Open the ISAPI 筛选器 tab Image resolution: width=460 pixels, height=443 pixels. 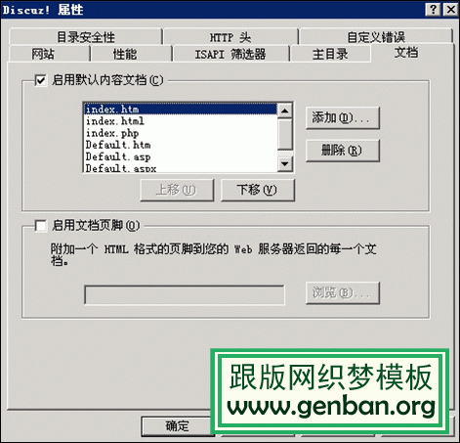tap(230, 54)
